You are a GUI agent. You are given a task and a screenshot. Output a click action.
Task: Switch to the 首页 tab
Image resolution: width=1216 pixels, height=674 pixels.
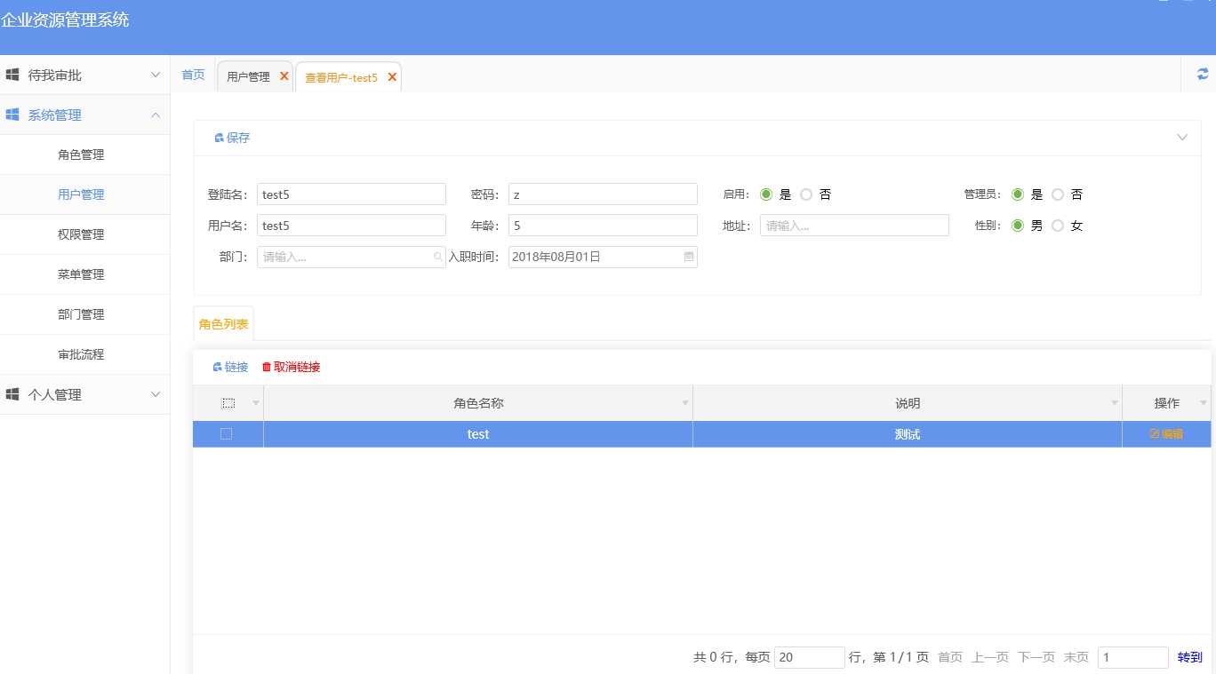tap(193, 75)
